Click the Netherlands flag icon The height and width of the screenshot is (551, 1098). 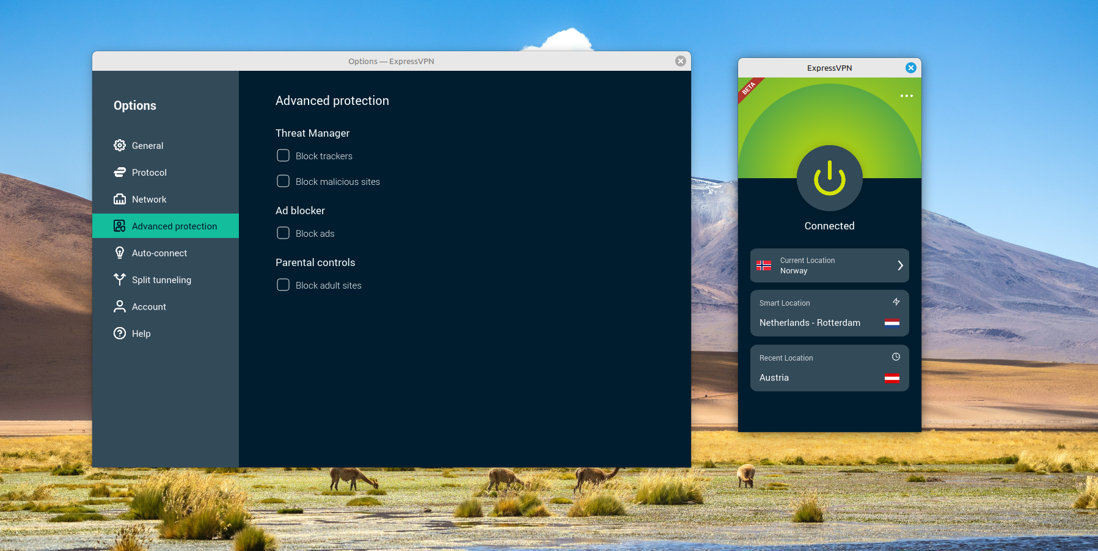892,322
